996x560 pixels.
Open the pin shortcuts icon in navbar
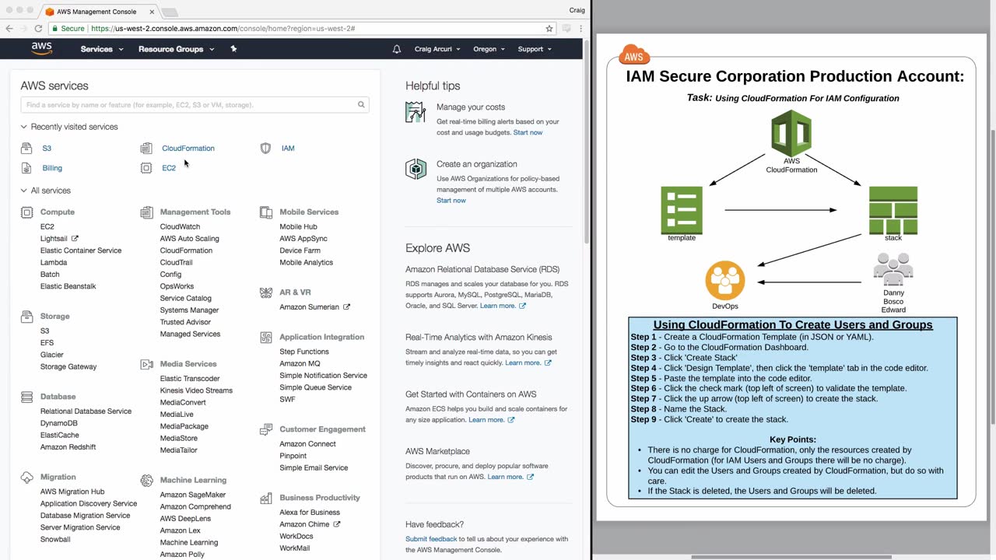(x=233, y=49)
